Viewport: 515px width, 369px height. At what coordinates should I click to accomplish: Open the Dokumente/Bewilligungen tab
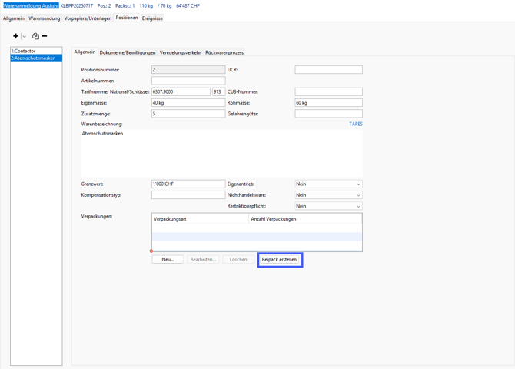pos(128,52)
